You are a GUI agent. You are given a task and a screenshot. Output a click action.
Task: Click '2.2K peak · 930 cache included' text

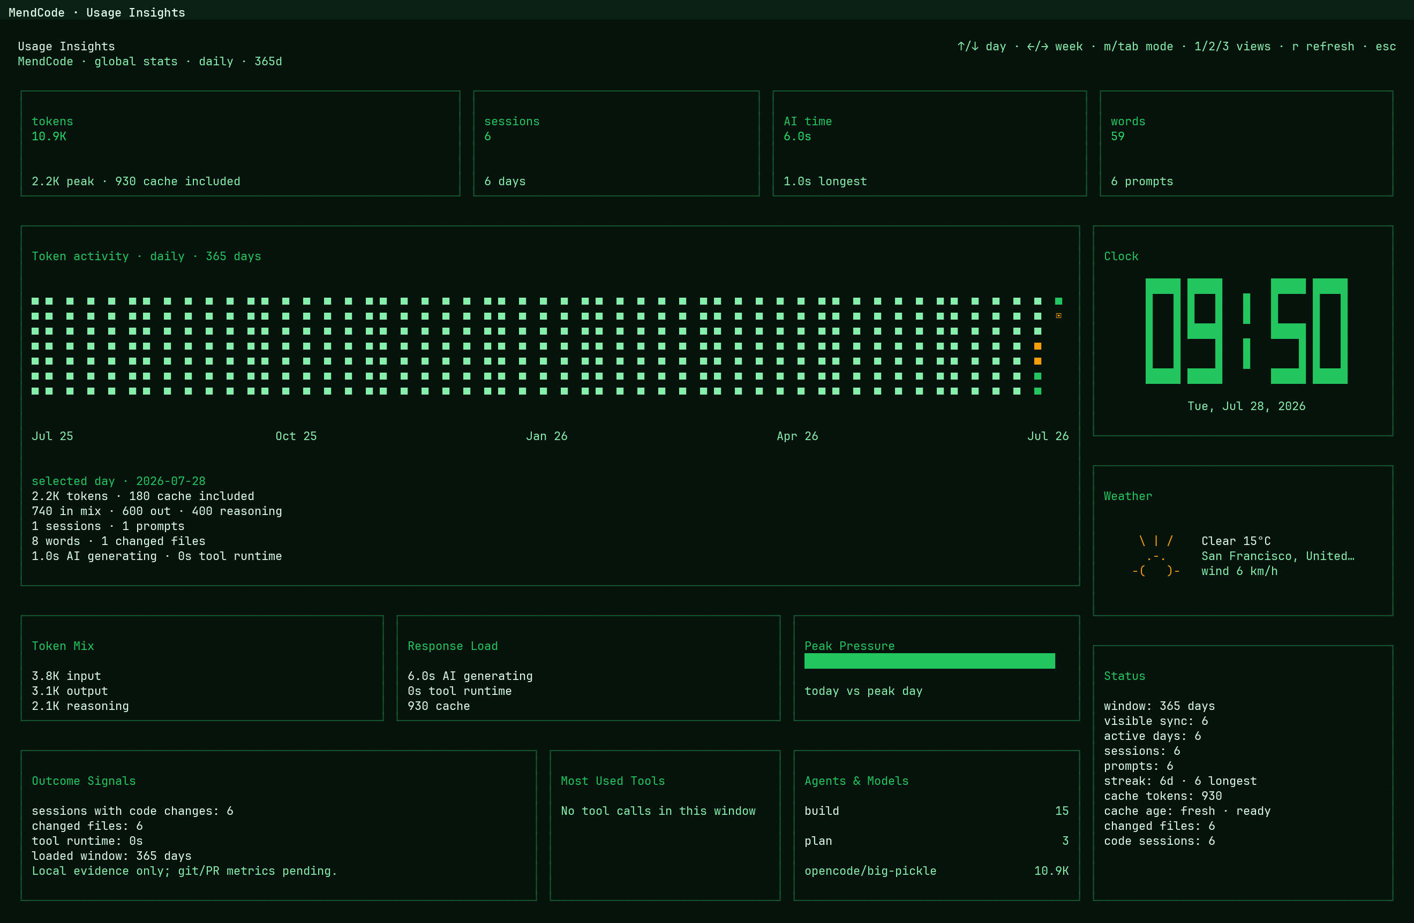click(x=136, y=181)
